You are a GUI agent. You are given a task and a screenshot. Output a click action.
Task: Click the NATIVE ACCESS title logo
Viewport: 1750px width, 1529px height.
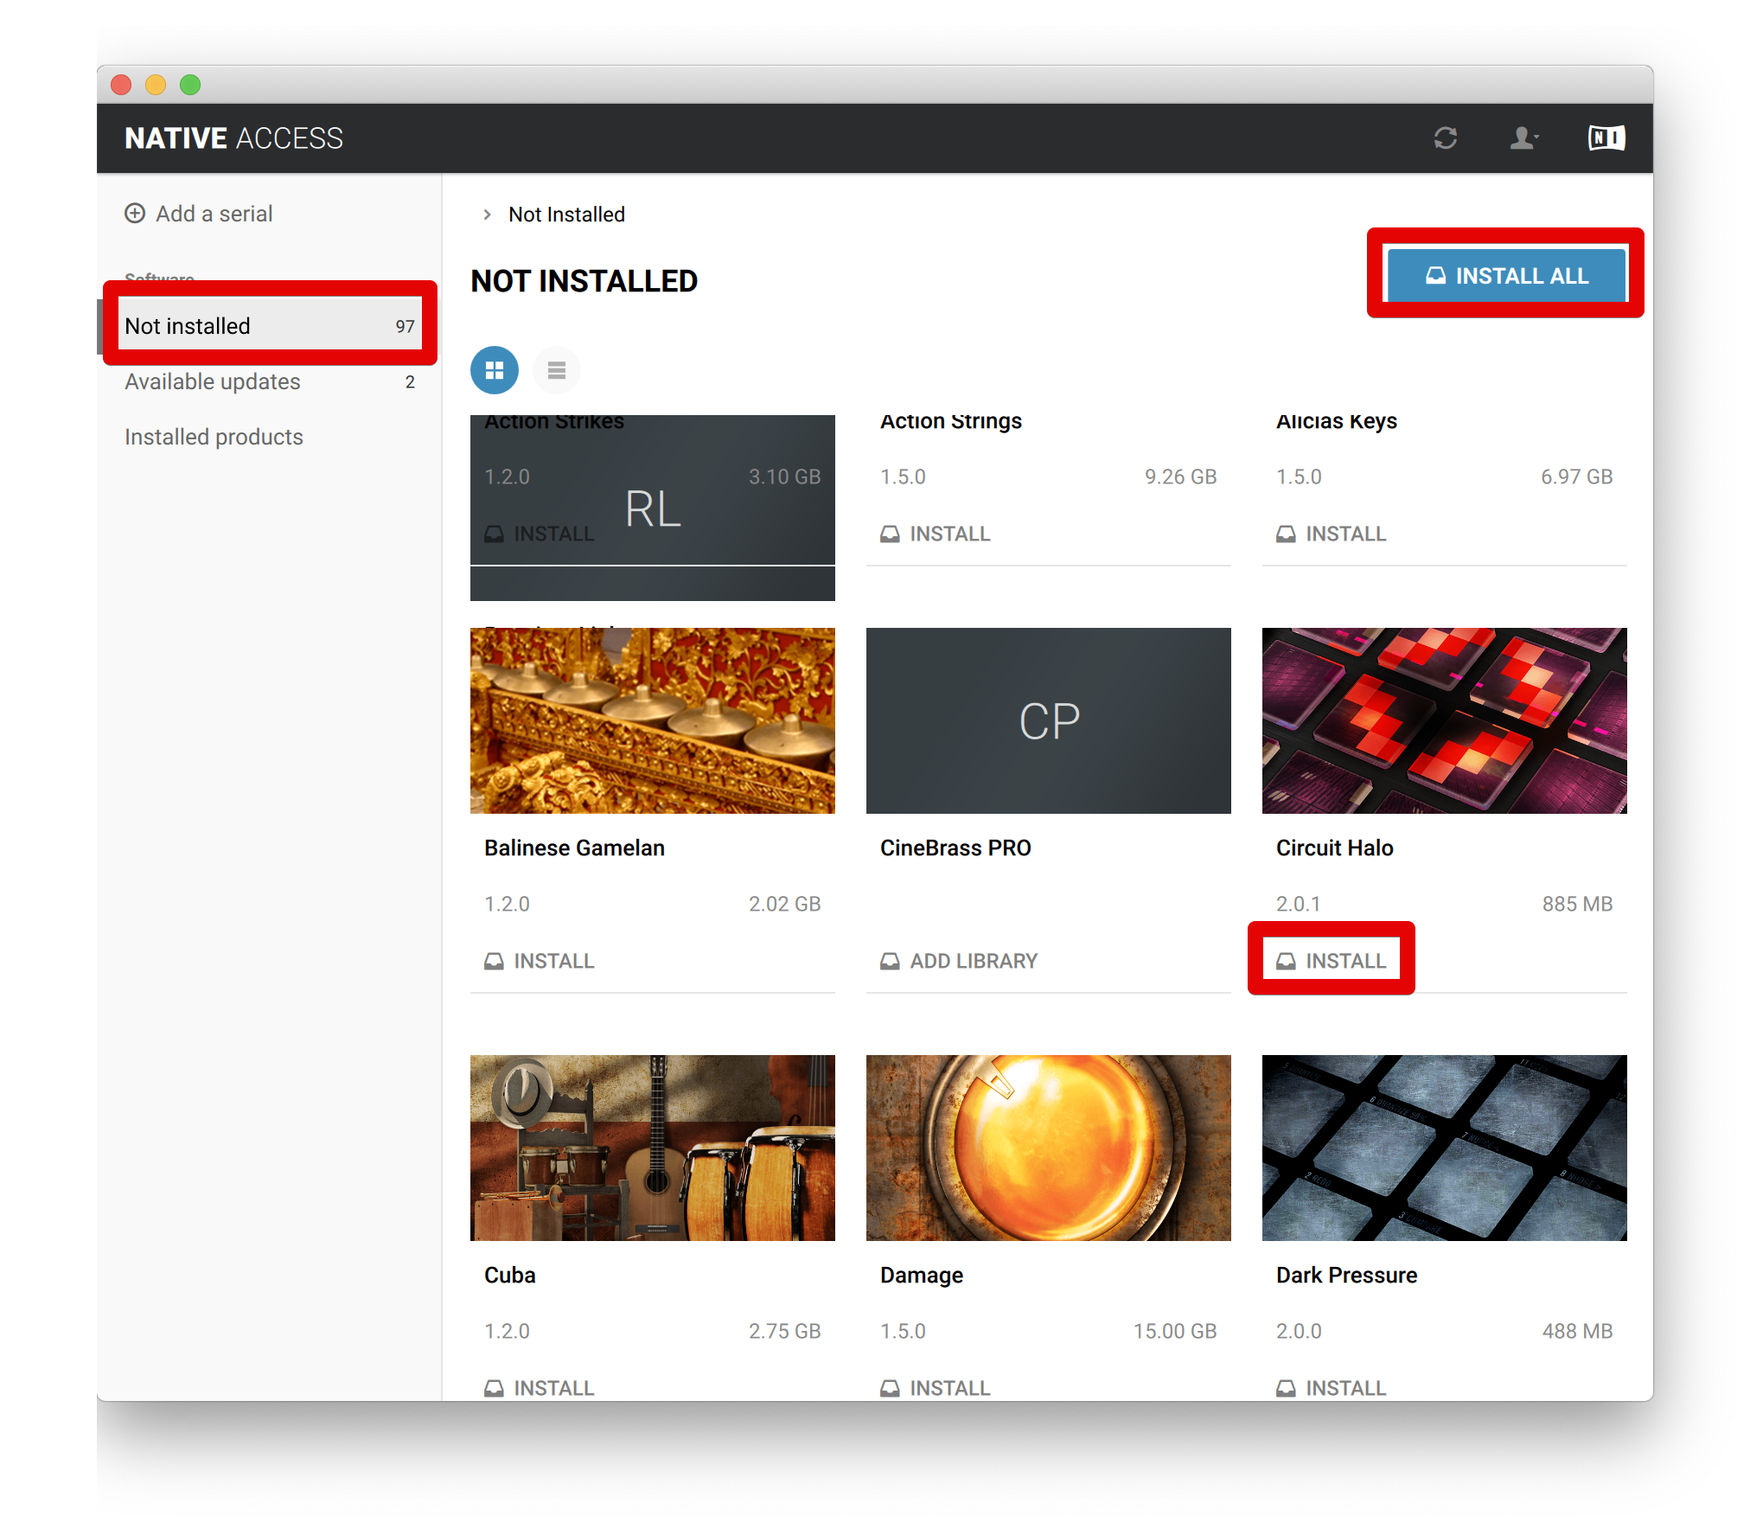(233, 138)
